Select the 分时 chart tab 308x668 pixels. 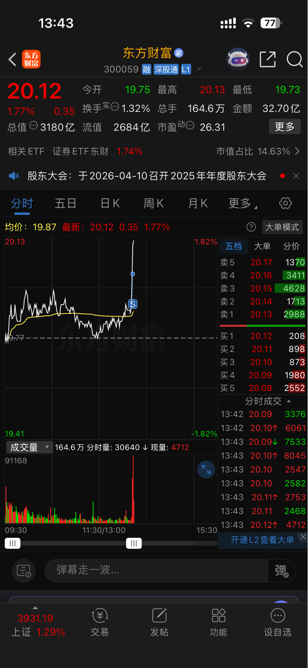pos(22,203)
